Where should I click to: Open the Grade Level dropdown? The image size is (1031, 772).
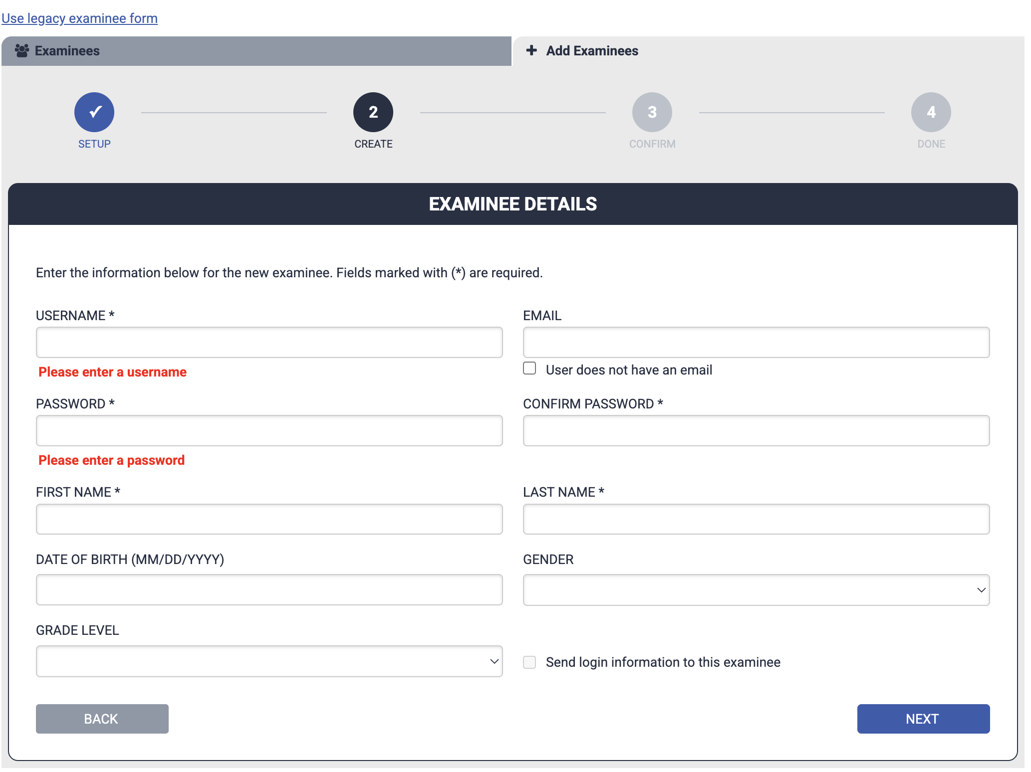point(269,661)
